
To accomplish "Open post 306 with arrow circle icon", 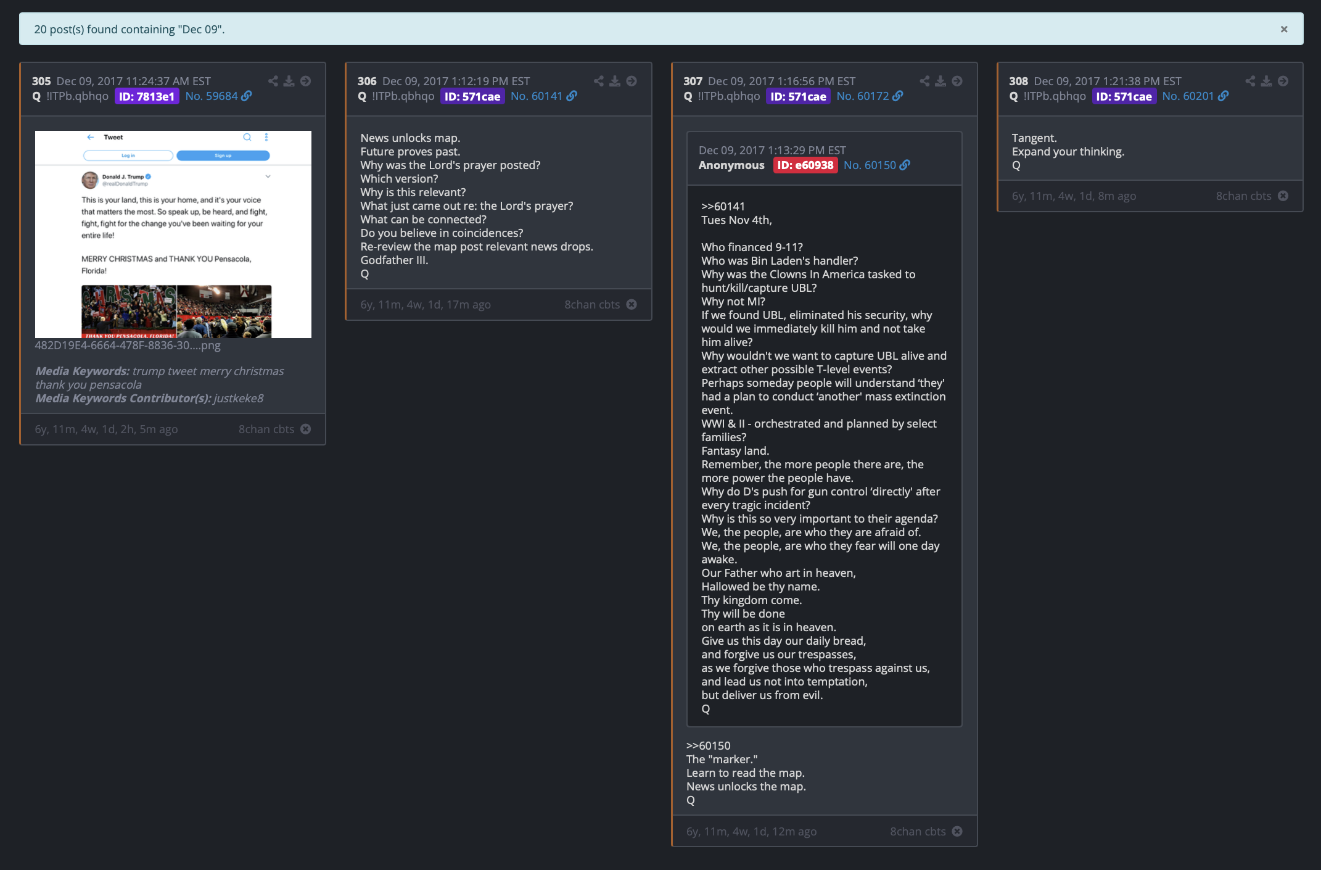I will click(632, 81).
